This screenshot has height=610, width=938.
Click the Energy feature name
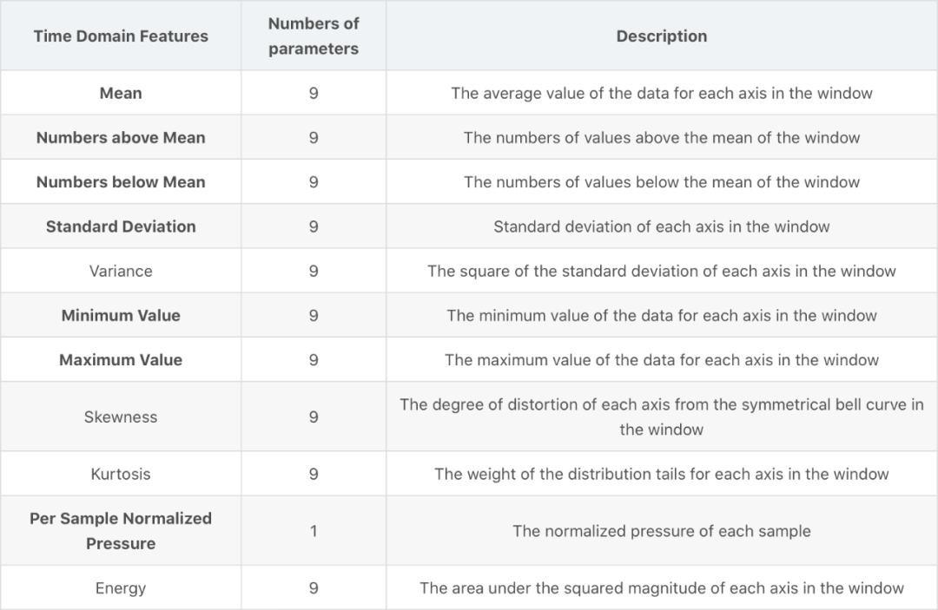pyautogui.click(x=121, y=588)
